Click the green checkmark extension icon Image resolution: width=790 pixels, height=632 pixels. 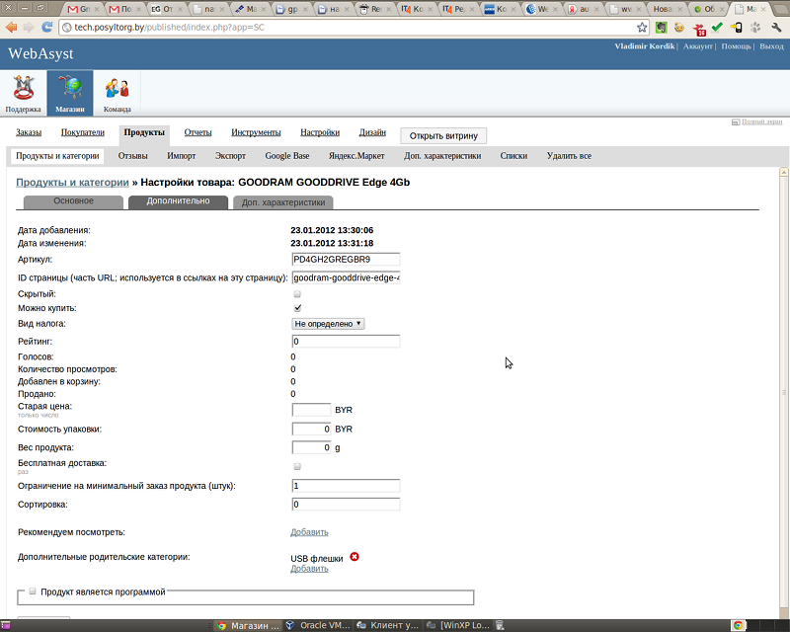(718, 28)
